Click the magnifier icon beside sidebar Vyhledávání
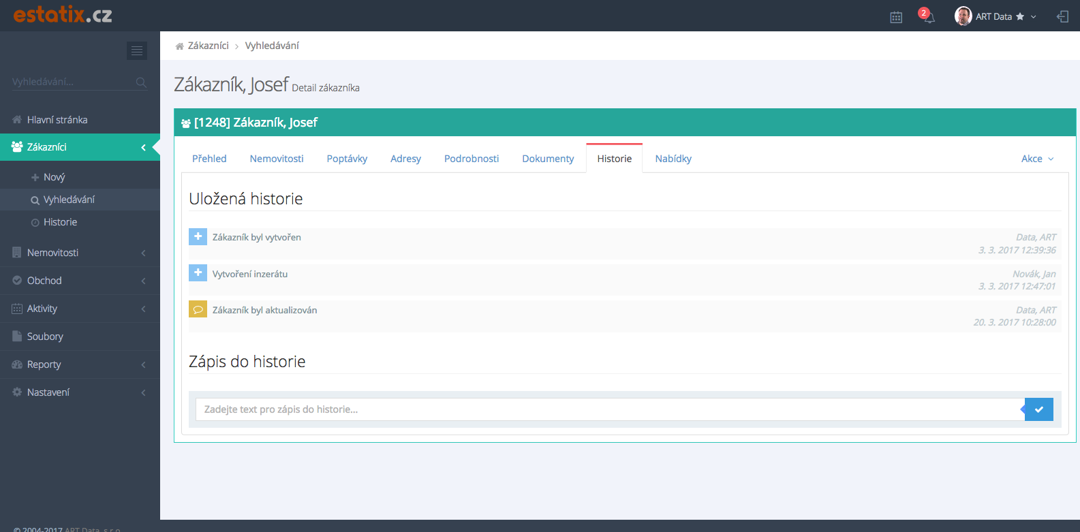Screen dimensions: 1080x532 (35, 200)
